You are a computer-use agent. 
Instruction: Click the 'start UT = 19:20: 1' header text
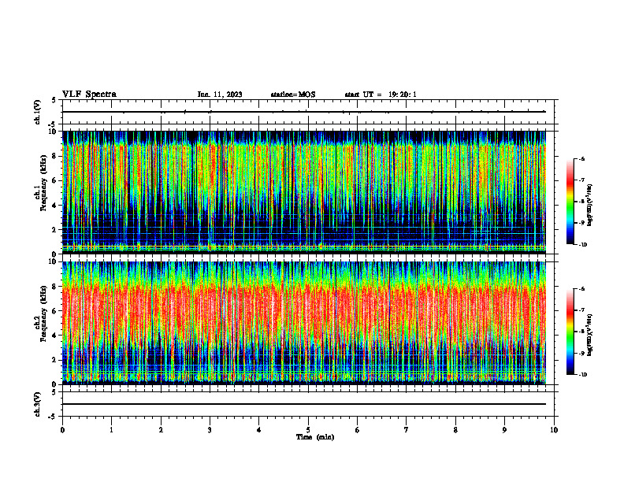tap(381, 95)
